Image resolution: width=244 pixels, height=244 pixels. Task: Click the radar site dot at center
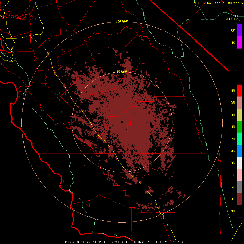pyautogui.click(x=122, y=122)
